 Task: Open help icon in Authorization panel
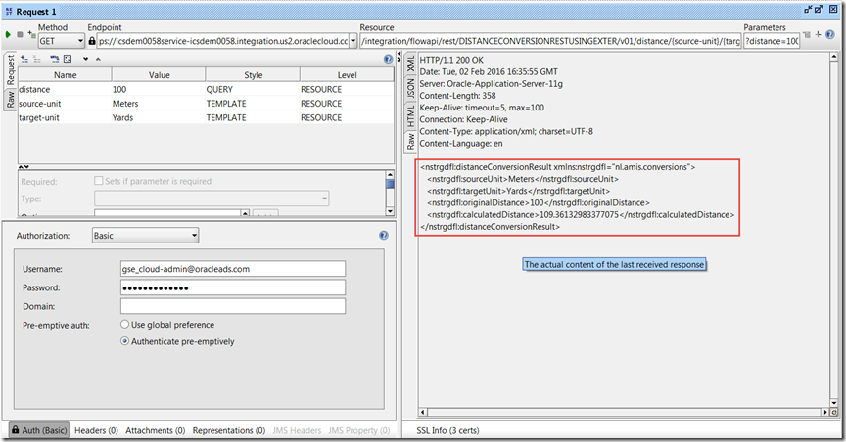pos(384,236)
